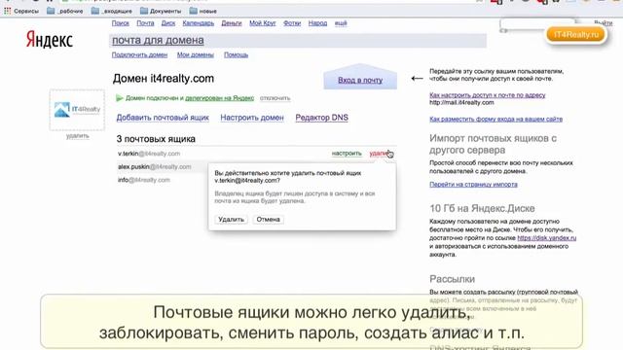The width and height of the screenshot is (623, 350).
Task: Click the почта для домена header link
Action: [158, 41]
